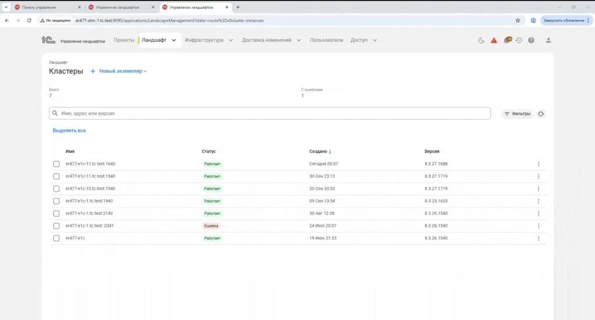Click Выделить все link
The width and height of the screenshot is (595, 320).
(x=69, y=130)
